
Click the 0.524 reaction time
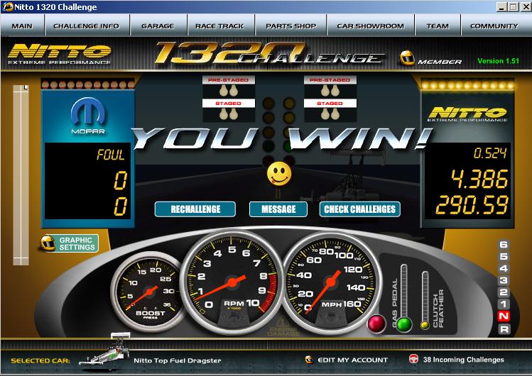point(490,153)
